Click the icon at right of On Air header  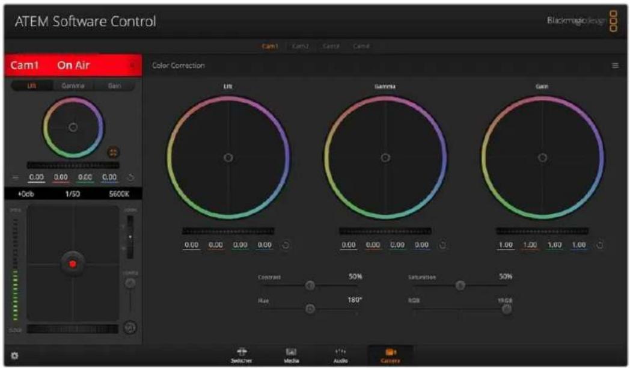pos(132,65)
